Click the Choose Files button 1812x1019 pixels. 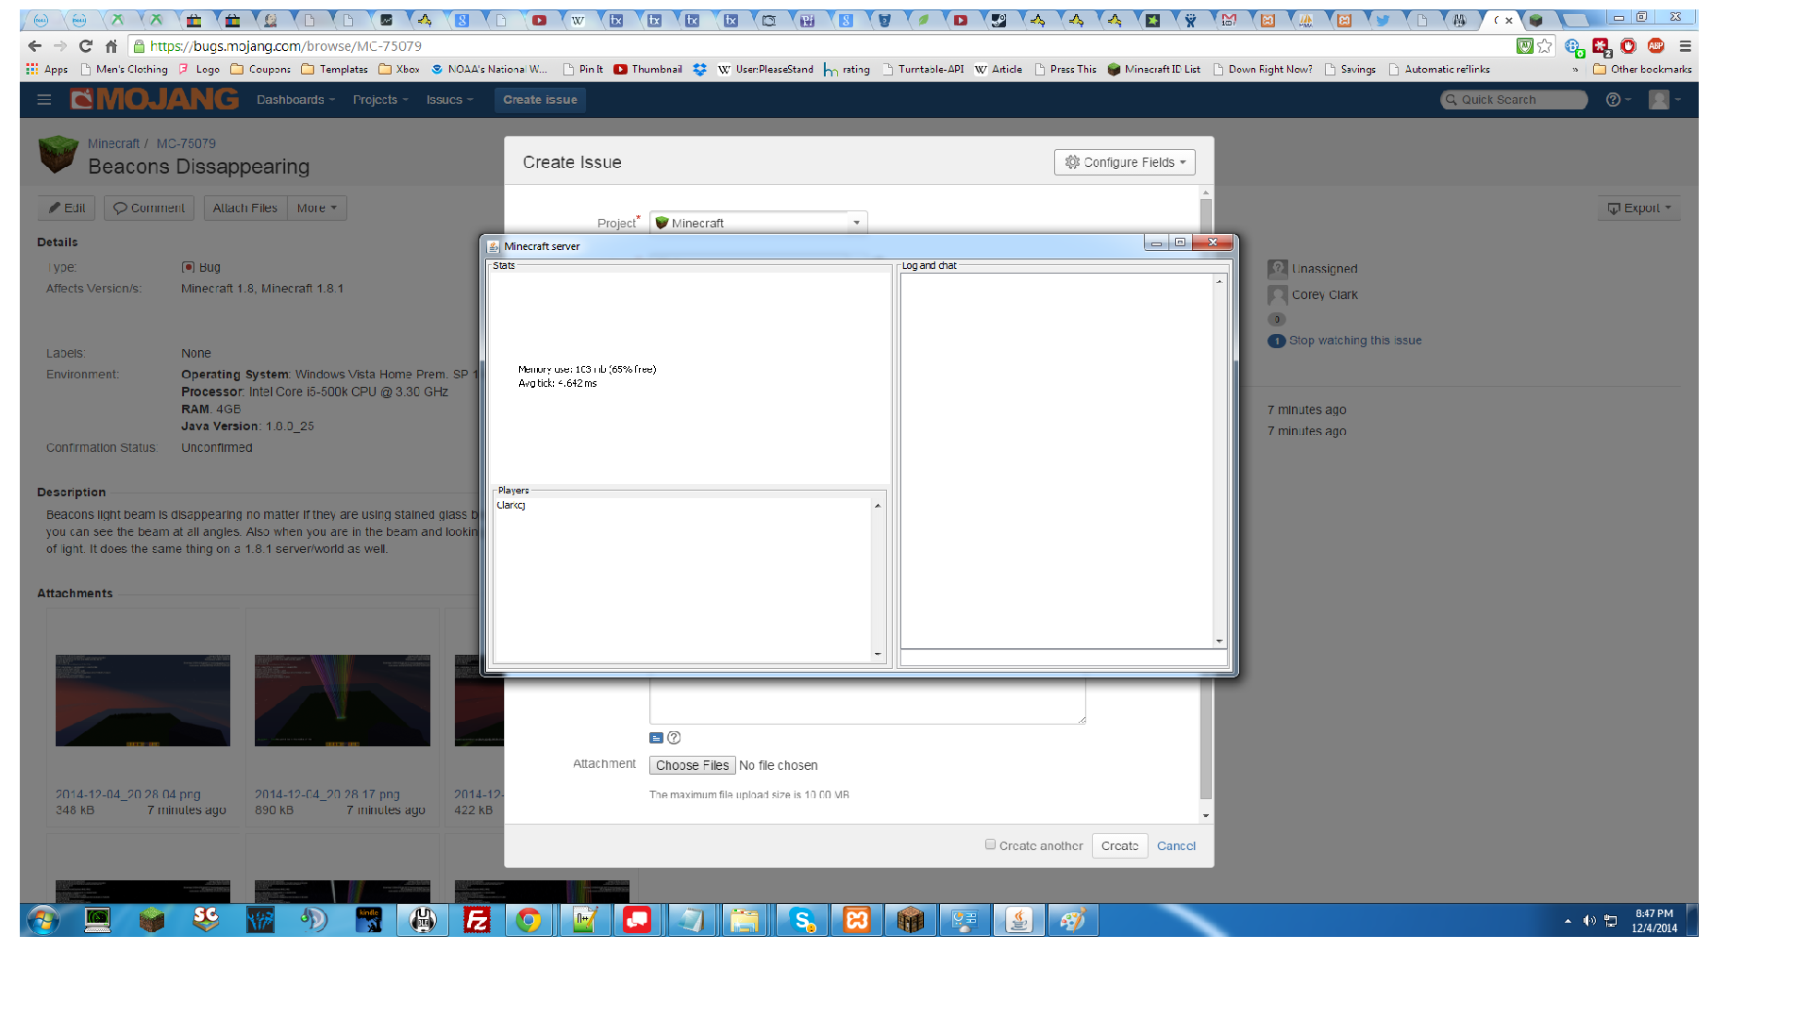[692, 765]
